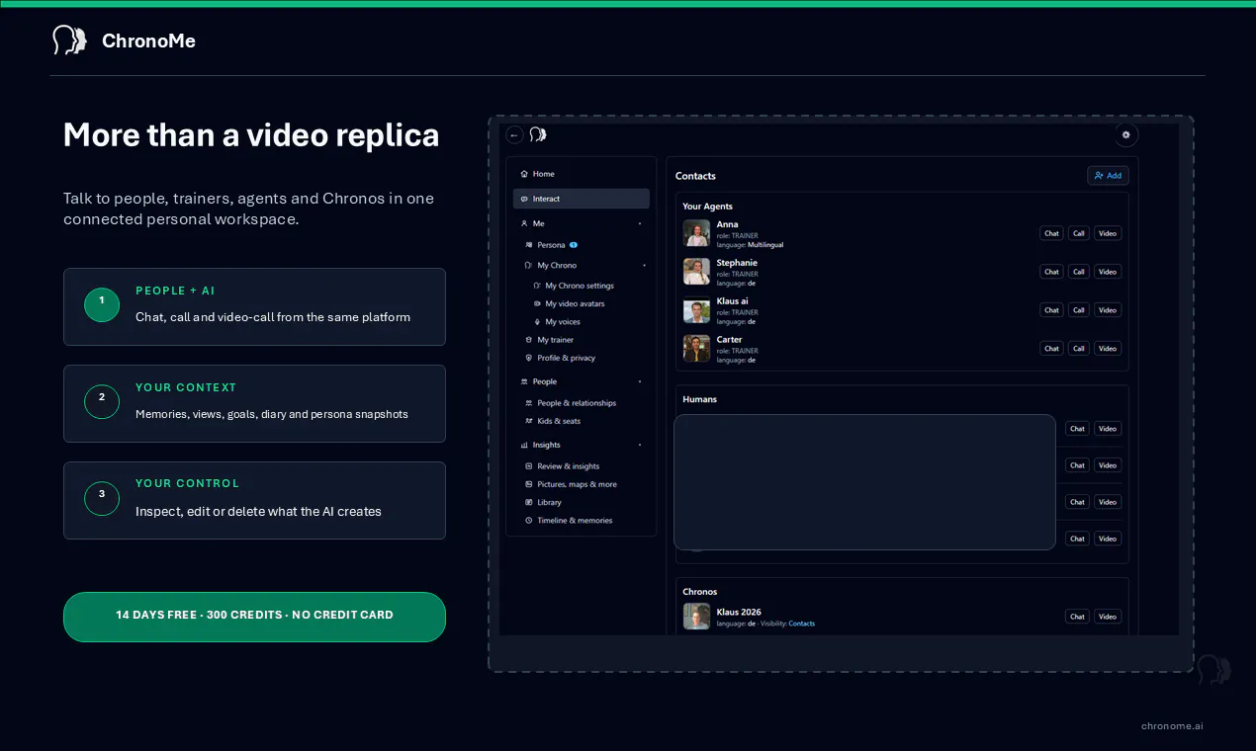Collapse the Me section chevron
Image resolution: width=1256 pixels, height=751 pixels.
click(x=640, y=223)
